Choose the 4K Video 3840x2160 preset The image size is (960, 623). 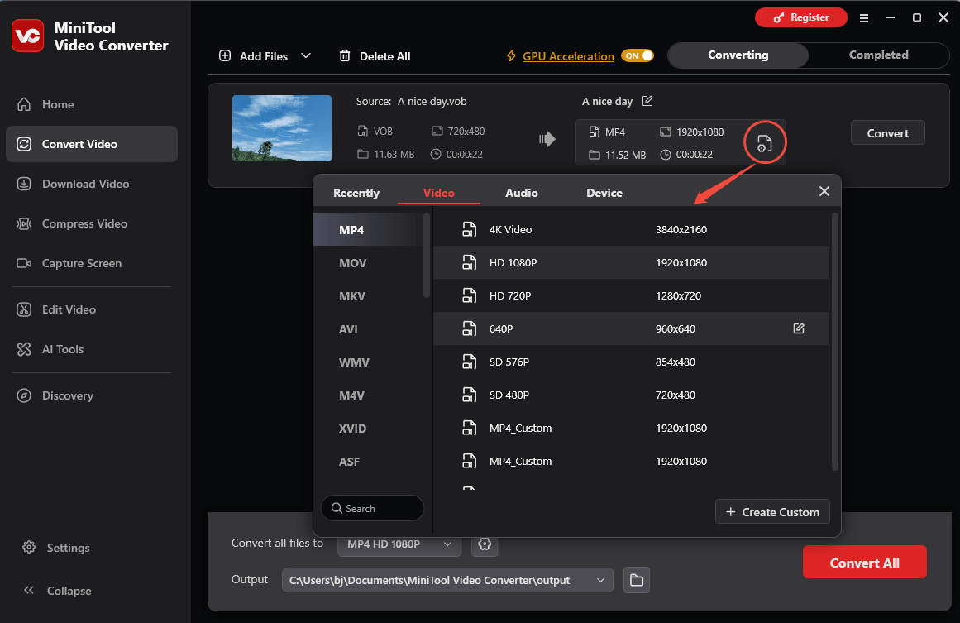pos(631,230)
